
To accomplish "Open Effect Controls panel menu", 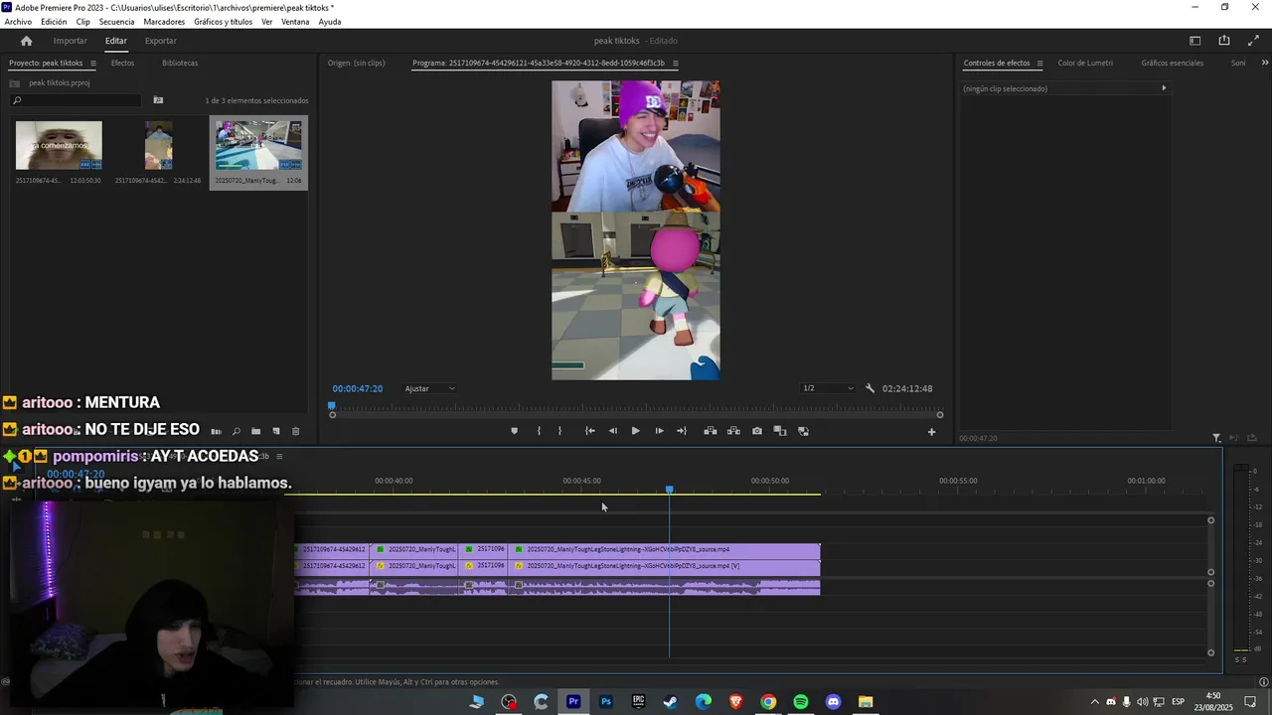I will point(1039,64).
